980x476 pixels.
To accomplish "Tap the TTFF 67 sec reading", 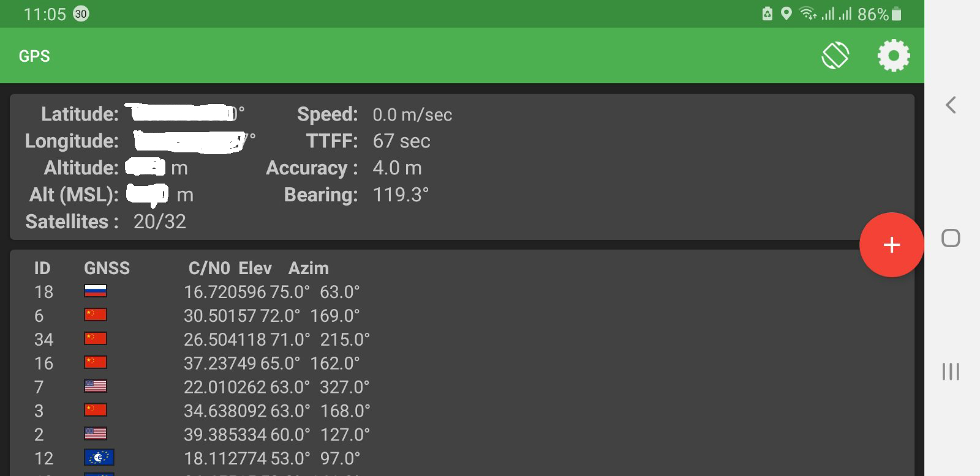I will coord(401,141).
